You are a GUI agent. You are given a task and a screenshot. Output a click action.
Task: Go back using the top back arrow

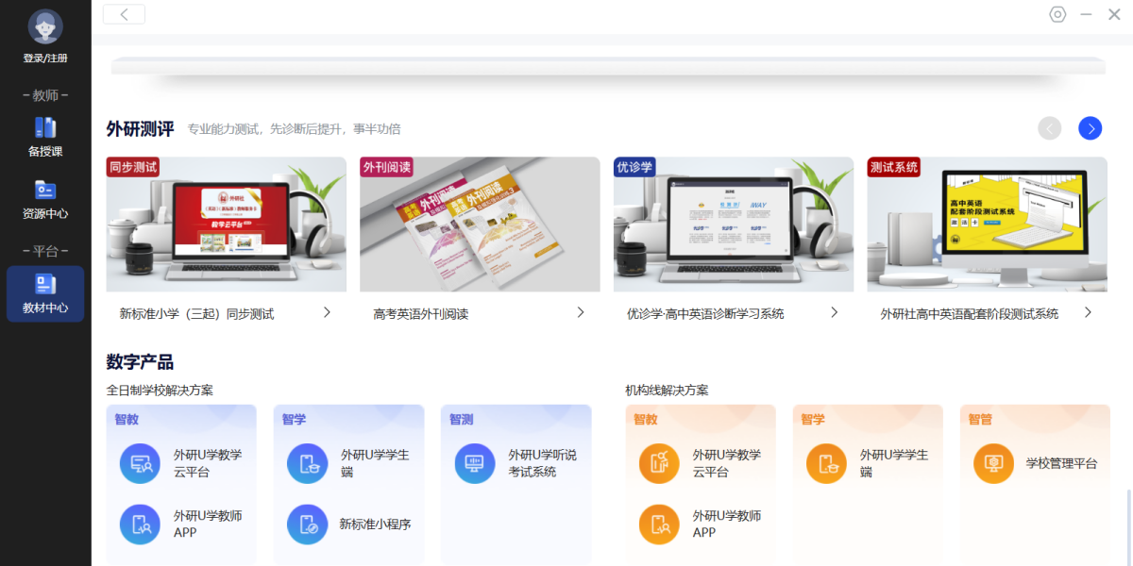[124, 14]
